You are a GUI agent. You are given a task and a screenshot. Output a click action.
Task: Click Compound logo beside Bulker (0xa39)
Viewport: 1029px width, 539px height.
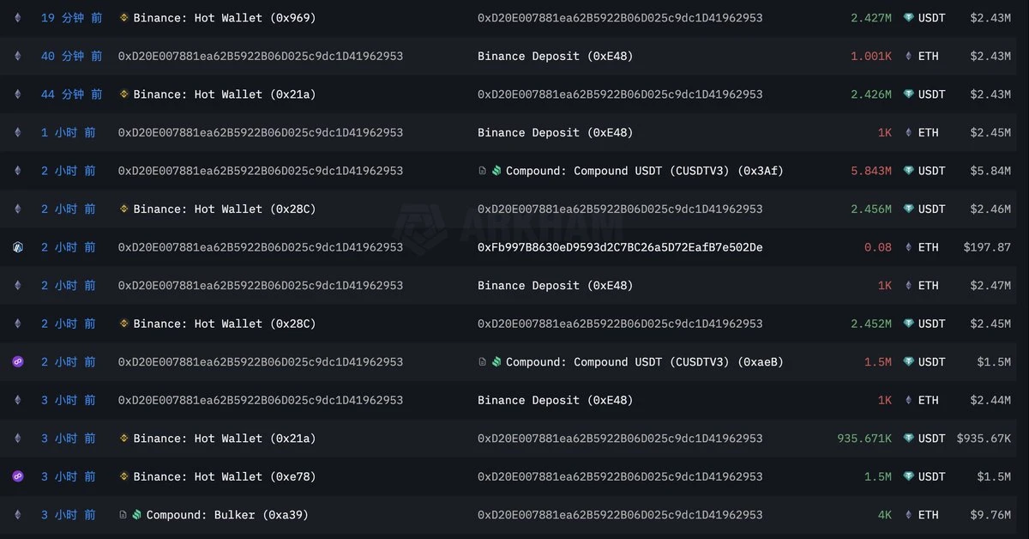click(x=136, y=515)
